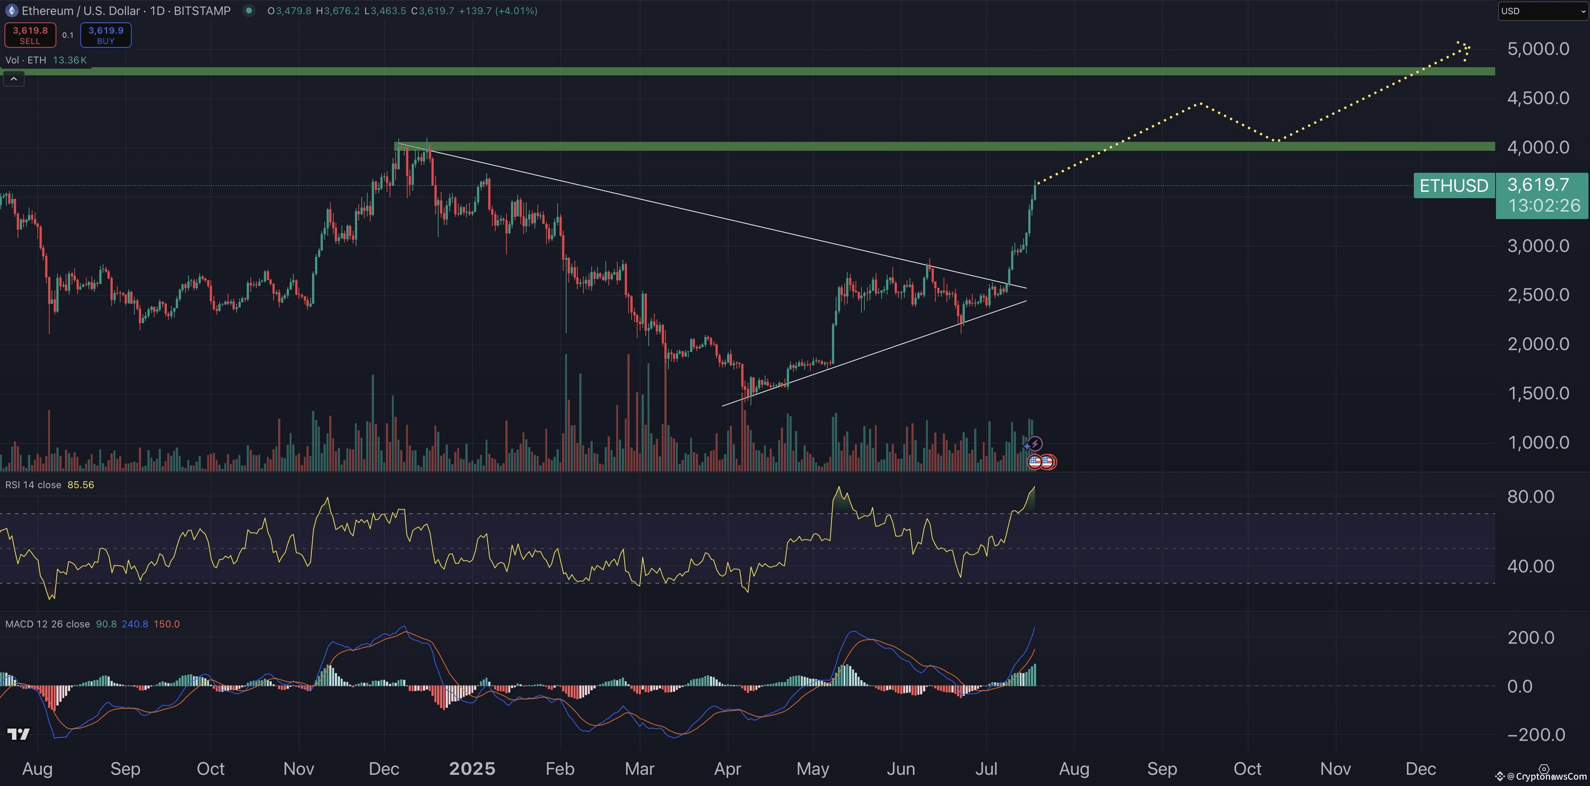Open chart settings via the hexagon gear icon
Image resolution: width=1590 pixels, height=786 pixels.
tap(1544, 769)
